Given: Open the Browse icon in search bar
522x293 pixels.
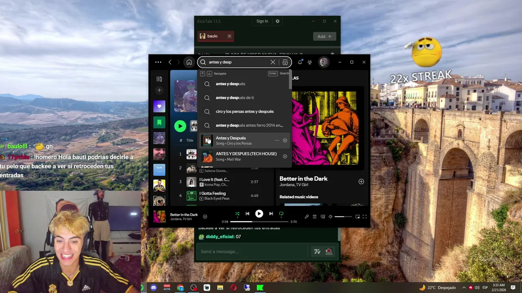Looking at the screenshot, I should point(285,62).
